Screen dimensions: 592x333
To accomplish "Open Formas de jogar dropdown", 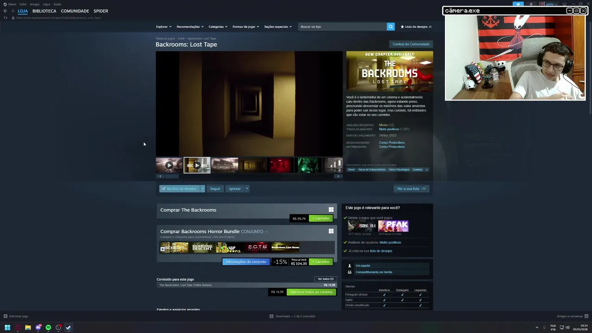I will click(246, 26).
